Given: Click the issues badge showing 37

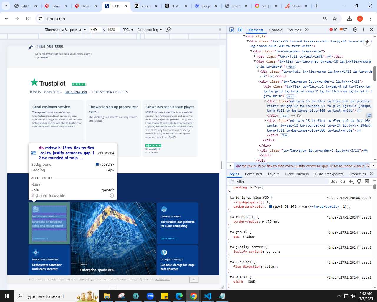Looking at the screenshot, I should click(343, 30).
